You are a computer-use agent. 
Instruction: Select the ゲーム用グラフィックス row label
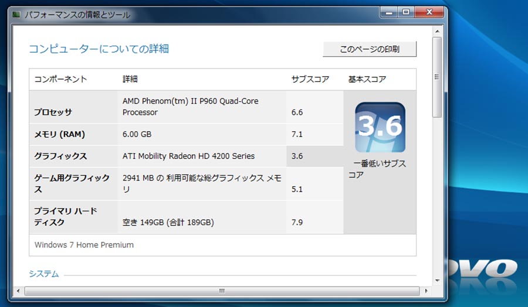(x=72, y=183)
